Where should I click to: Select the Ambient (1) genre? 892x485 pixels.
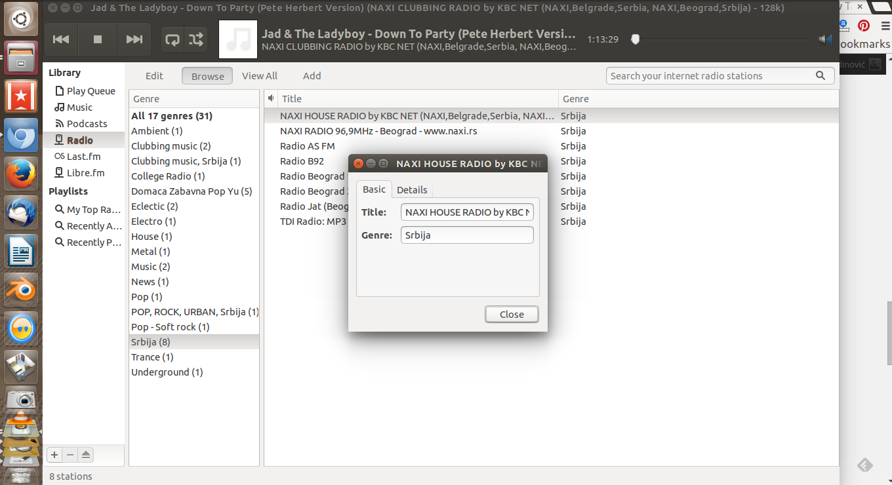[194, 131]
